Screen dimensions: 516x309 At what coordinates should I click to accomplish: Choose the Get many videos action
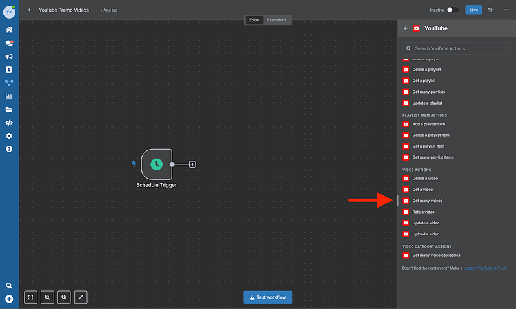427,201
